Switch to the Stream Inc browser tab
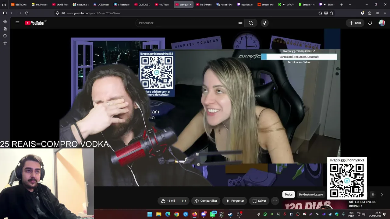This screenshot has height=219, width=390. 265,5
